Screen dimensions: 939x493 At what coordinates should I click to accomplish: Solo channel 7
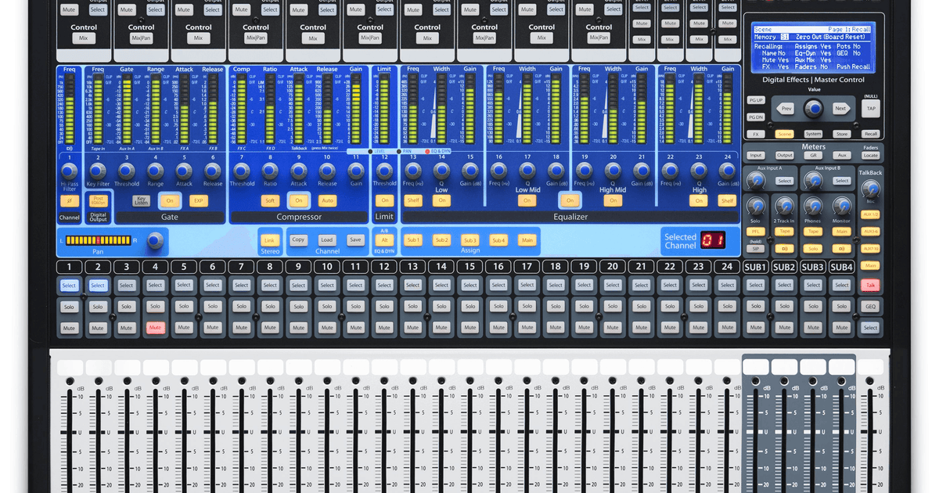pos(241,307)
